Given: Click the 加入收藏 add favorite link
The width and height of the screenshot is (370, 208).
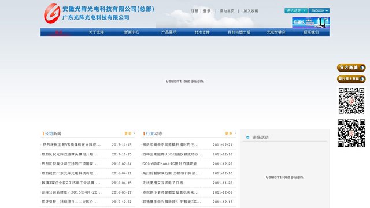Looking at the screenshot, I should coord(251,11).
